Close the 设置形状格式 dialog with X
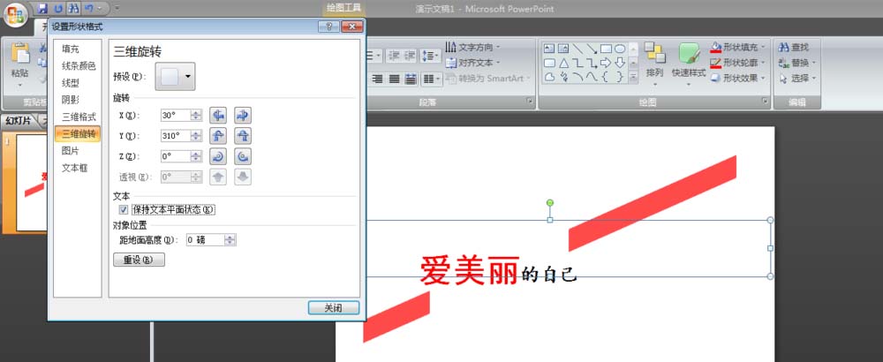This screenshot has height=362, width=883. [x=352, y=26]
